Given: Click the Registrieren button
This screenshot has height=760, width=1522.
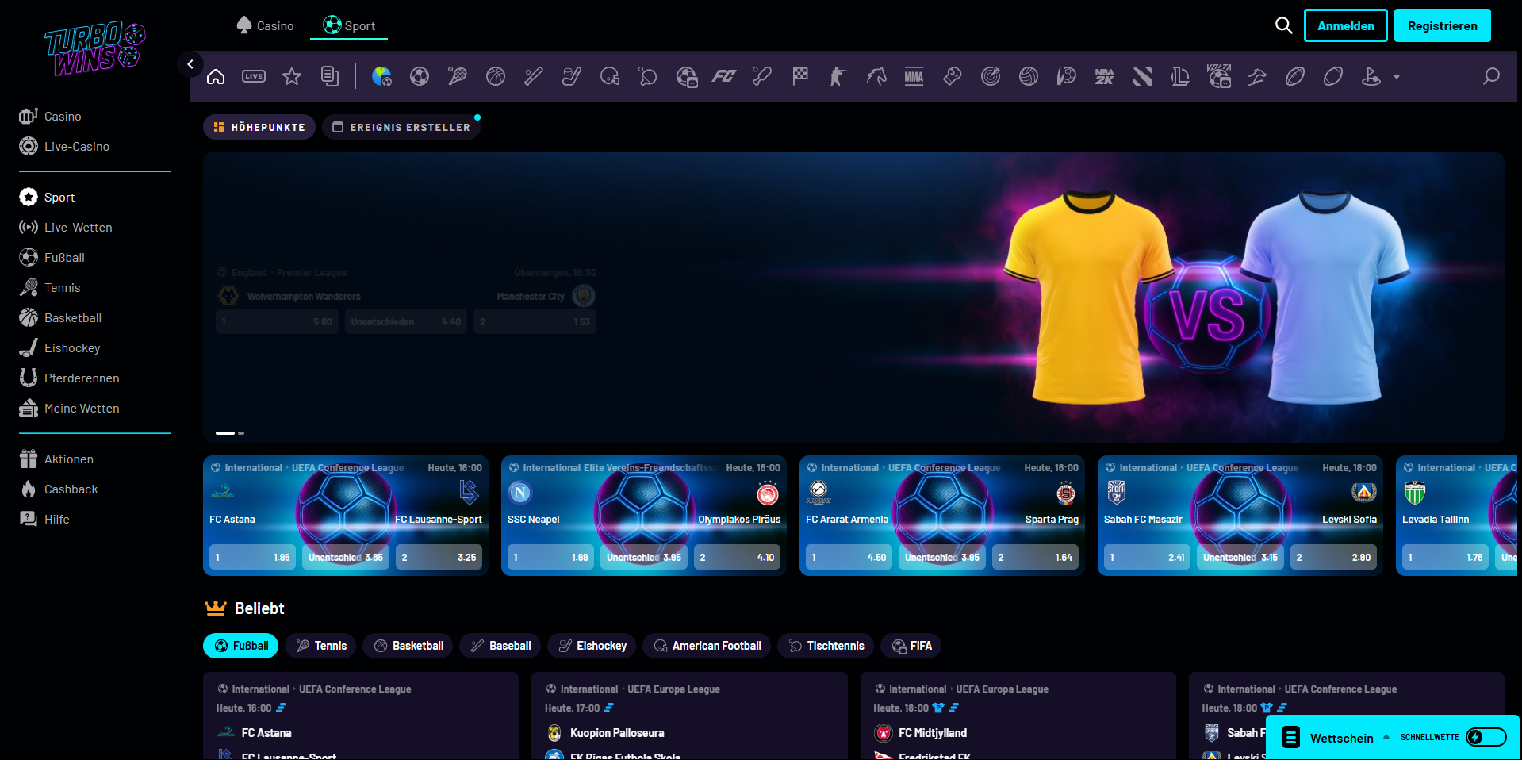Looking at the screenshot, I should pyautogui.click(x=1442, y=25).
